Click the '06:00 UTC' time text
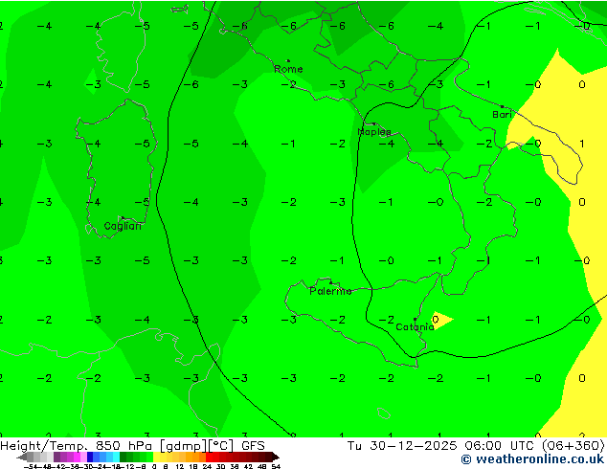This screenshot has height=469, width=607. click(x=500, y=446)
